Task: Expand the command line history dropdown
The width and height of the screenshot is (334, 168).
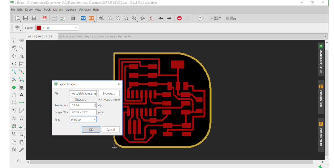Action: [326, 36]
